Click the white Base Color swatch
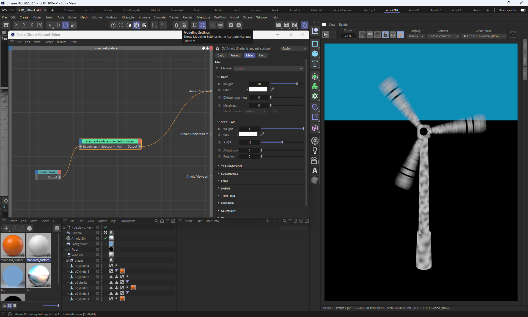Image resolution: width=528 pixels, height=317 pixels. [x=258, y=90]
